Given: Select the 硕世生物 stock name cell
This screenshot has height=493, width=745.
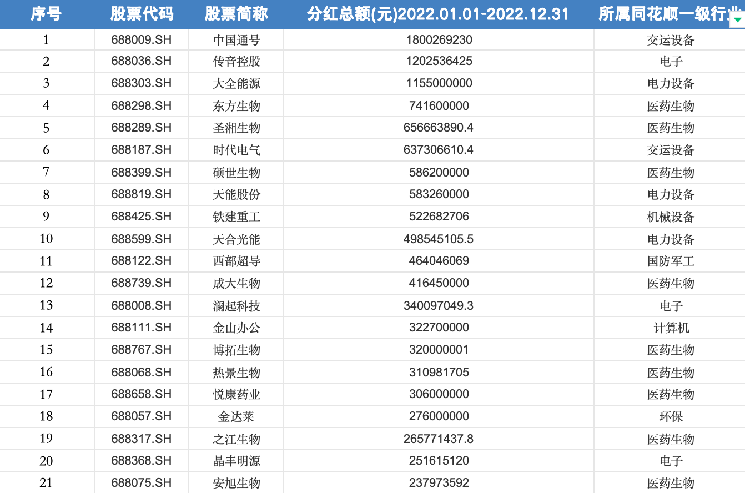Looking at the screenshot, I should click(x=236, y=172).
